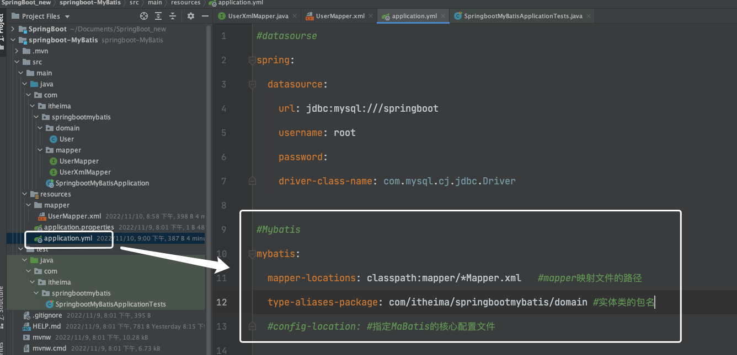Click the Collapse All icon in Project panel
The height and width of the screenshot is (355, 737).
173,16
